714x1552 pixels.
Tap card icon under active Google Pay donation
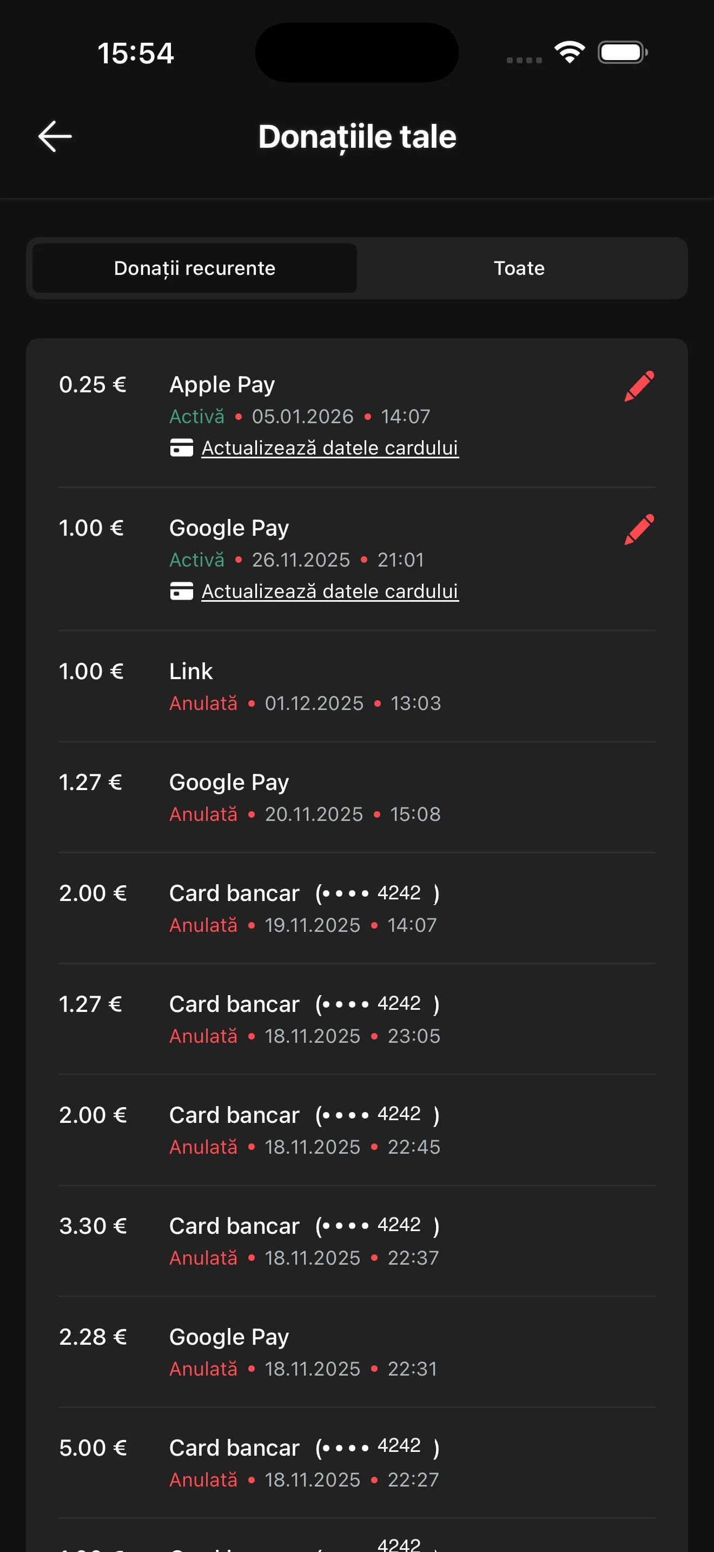[181, 591]
